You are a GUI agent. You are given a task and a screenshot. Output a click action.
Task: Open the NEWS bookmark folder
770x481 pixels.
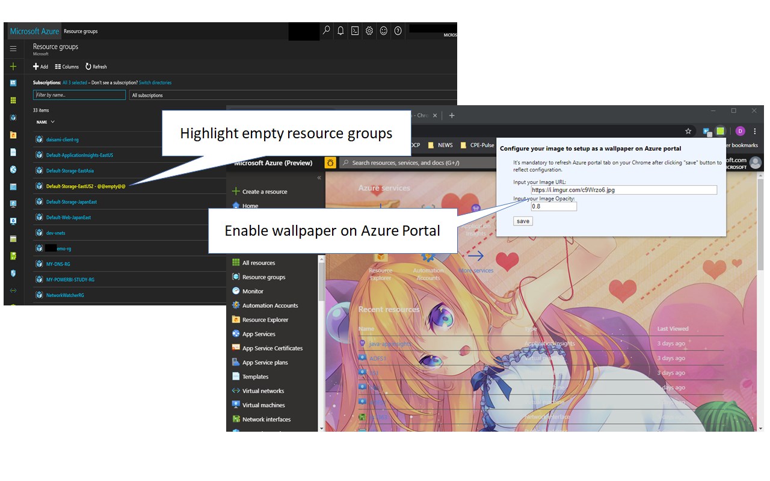(x=440, y=145)
